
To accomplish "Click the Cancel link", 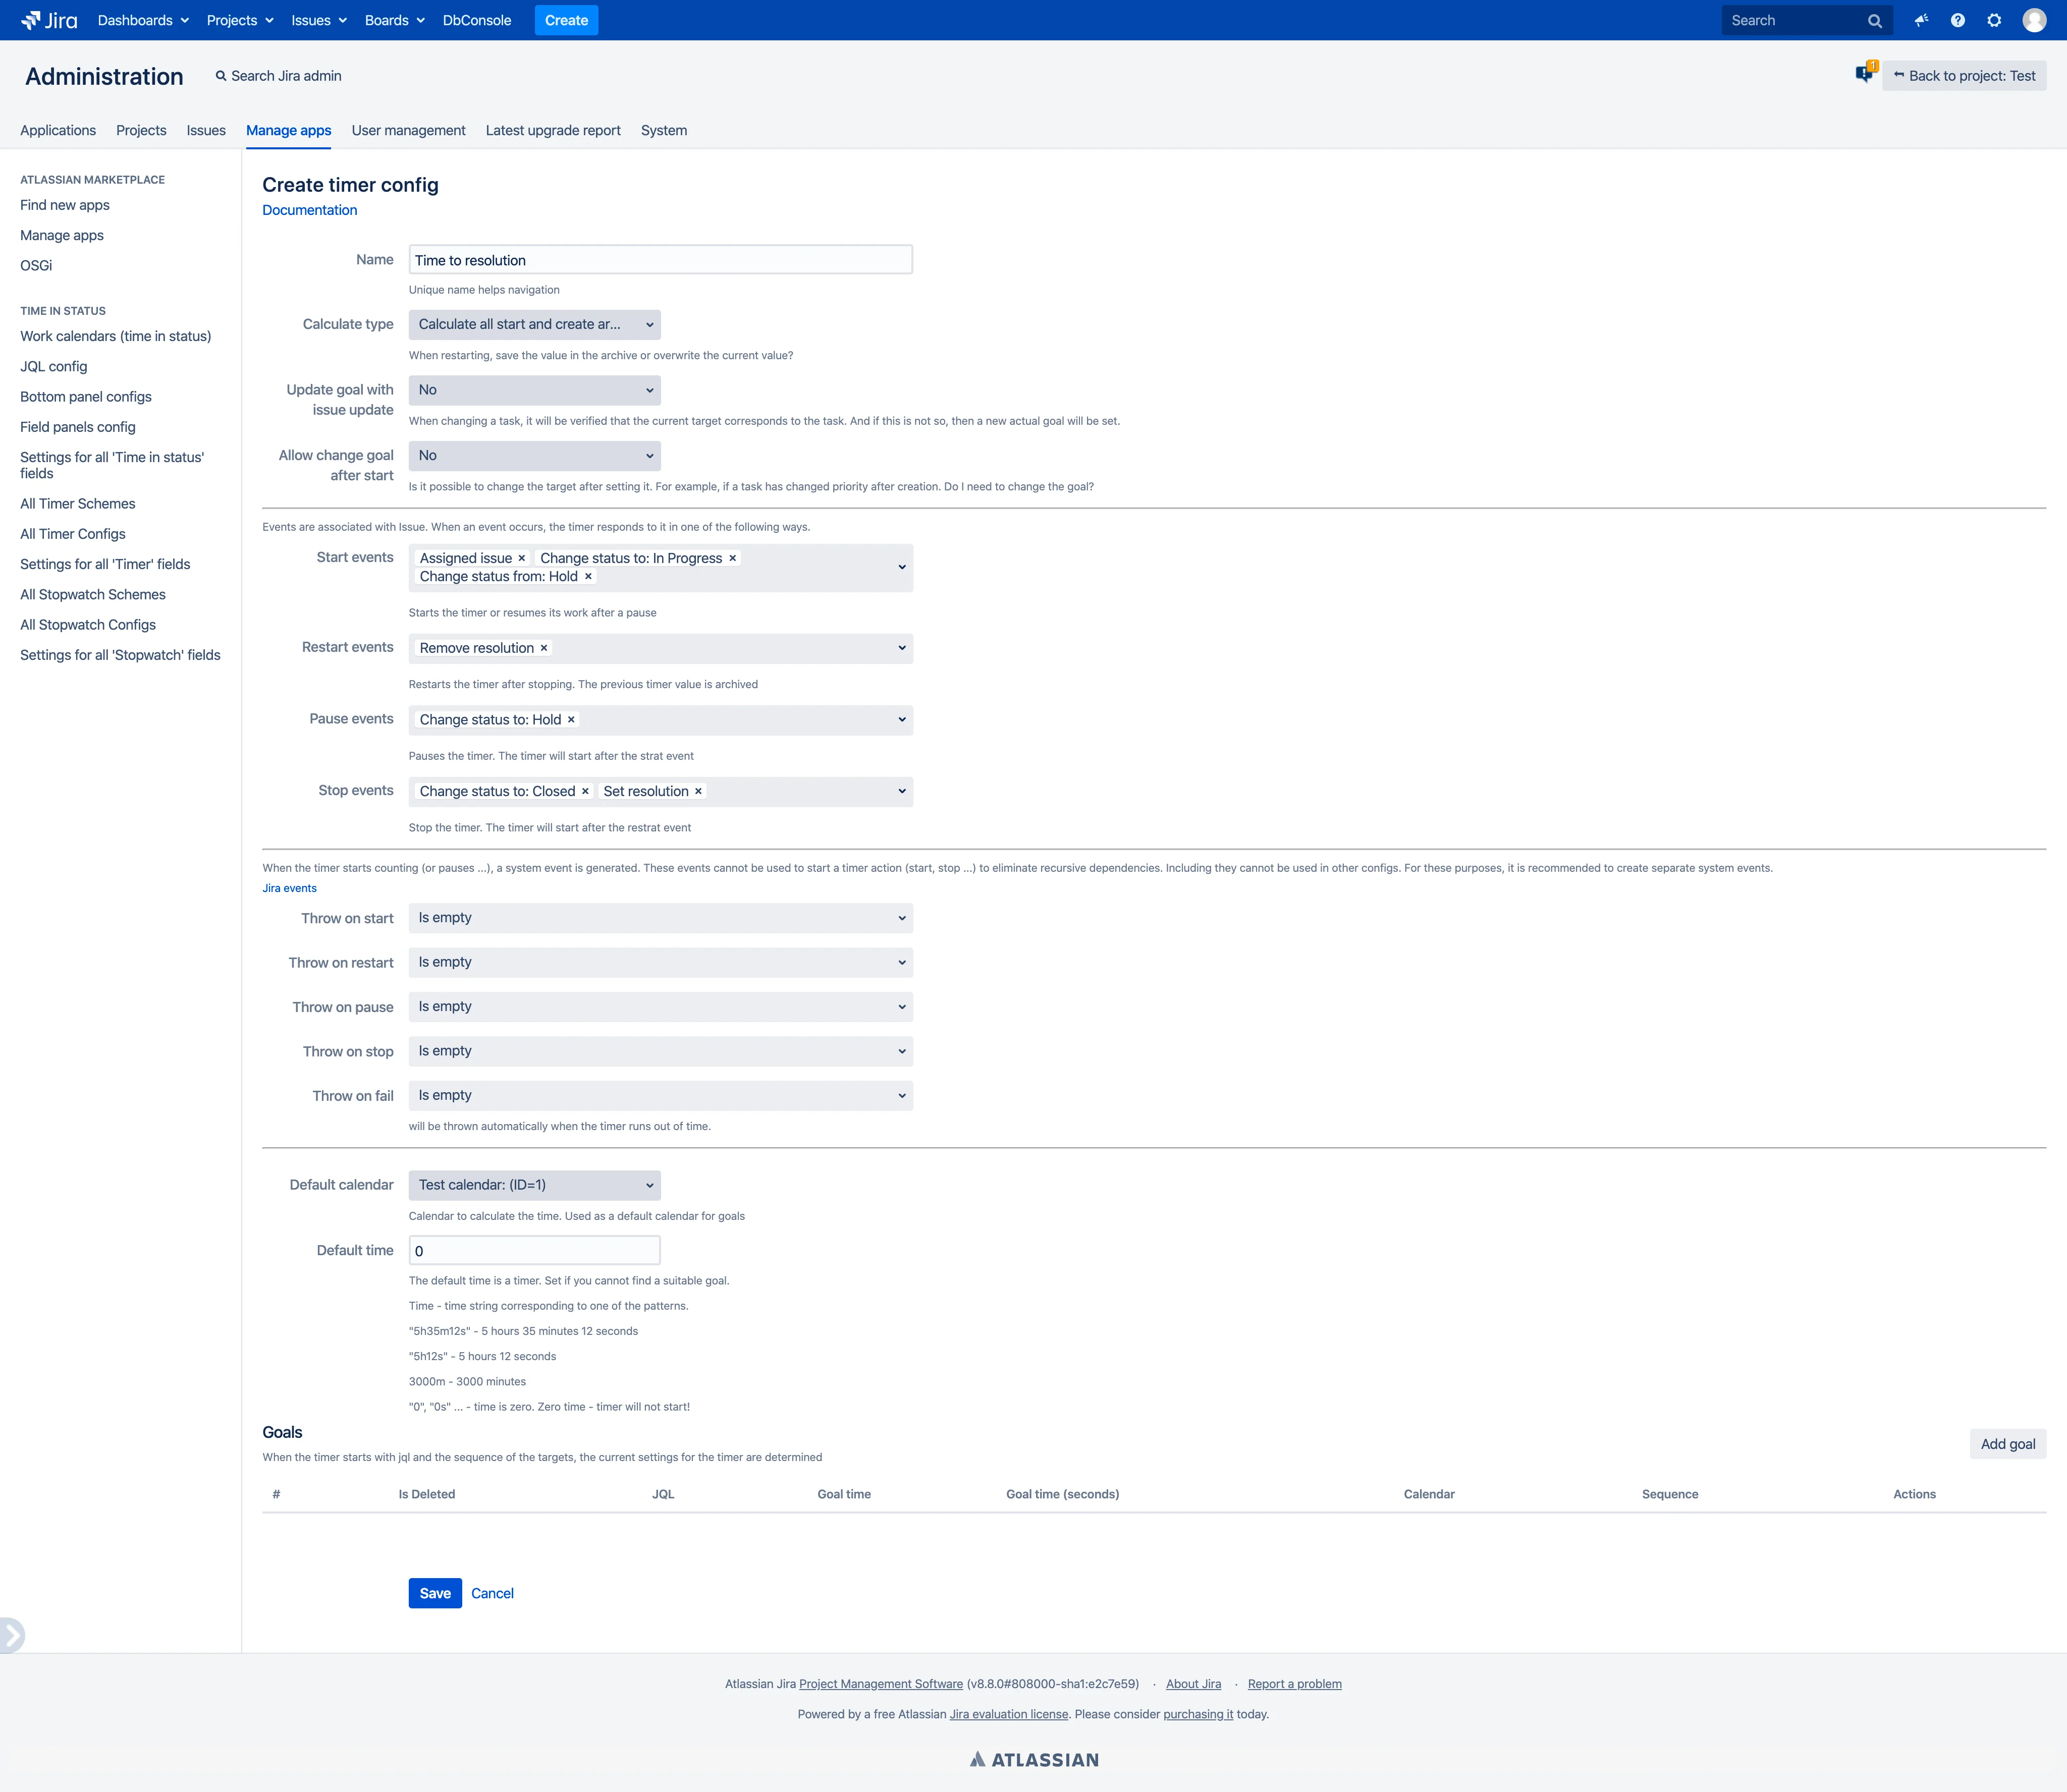I will (x=492, y=1593).
